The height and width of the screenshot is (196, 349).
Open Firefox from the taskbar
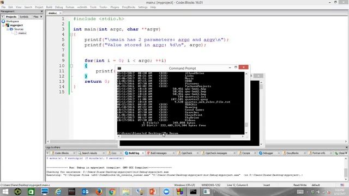pos(99,192)
